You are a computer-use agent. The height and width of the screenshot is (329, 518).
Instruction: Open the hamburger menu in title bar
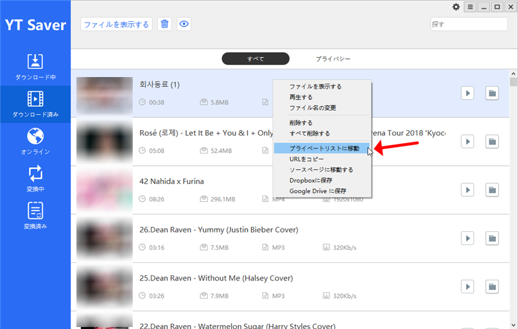[x=471, y=7]
